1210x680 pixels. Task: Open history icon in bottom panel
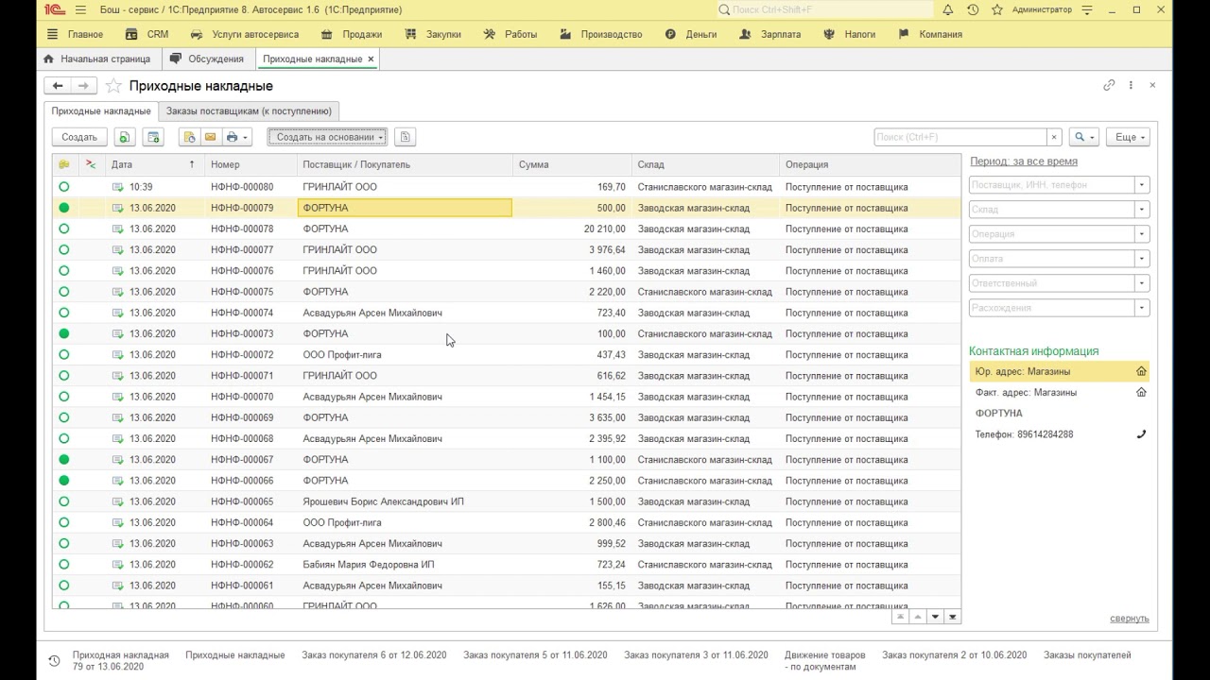[x=54, y=660]
